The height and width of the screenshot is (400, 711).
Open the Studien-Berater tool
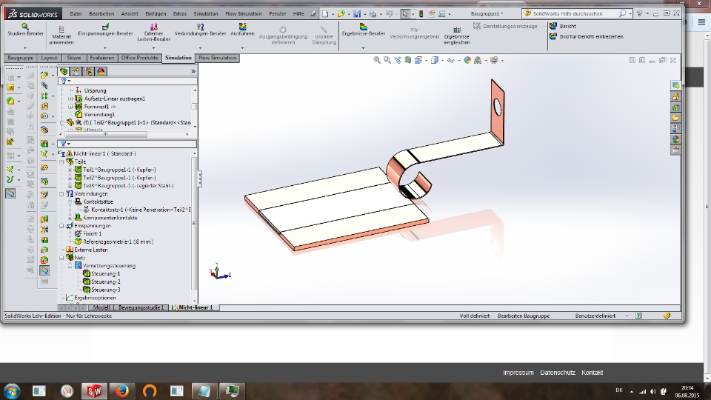(25, 30)
